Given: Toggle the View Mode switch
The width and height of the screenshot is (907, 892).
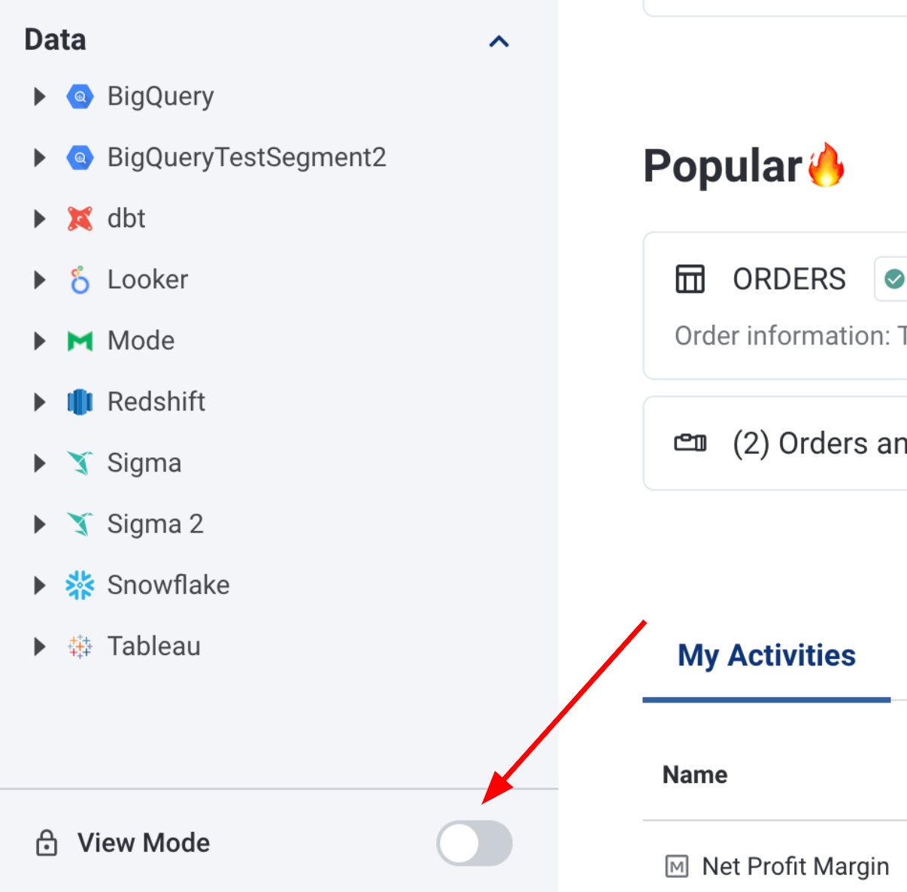Looking at the screenshot, I should 475,843.
